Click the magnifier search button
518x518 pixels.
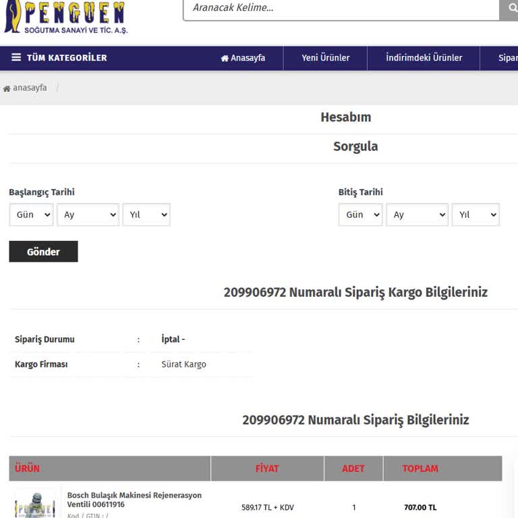tap(509, 9)
